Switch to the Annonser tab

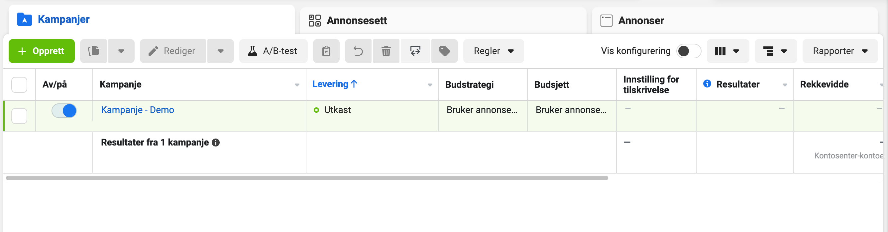point(640,21)
